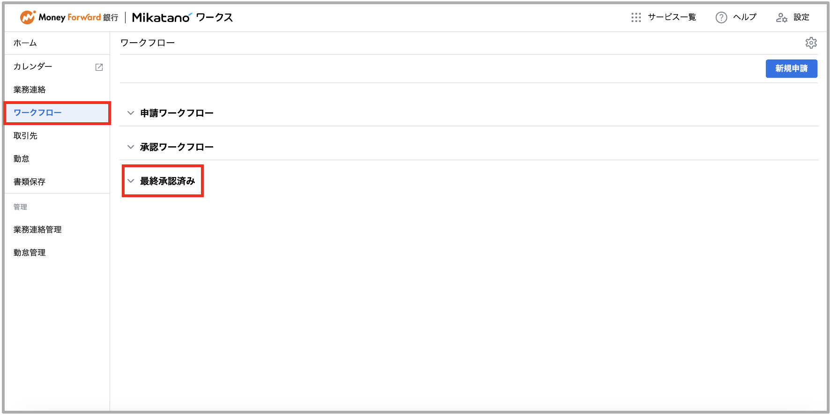Expand the 申請ワークフロー chevron
The height and width of the screenshot is (415, 831).
[x=131, y=113]
